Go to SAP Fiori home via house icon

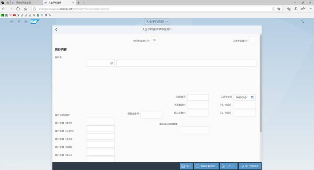pyautogui.click(x=25, y=22)
